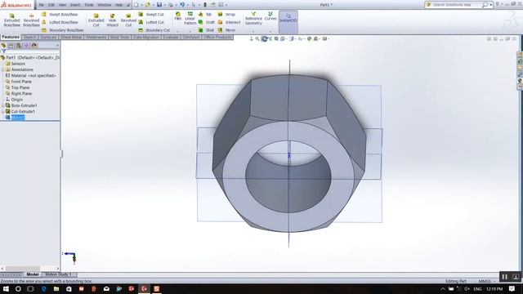The height and width of the screenshot is (294, 523).
Task: Click the Rib feature tool
Action: [205, 15]
